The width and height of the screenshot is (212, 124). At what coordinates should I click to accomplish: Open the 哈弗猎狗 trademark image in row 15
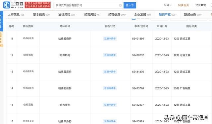click(x=28, y=105)
